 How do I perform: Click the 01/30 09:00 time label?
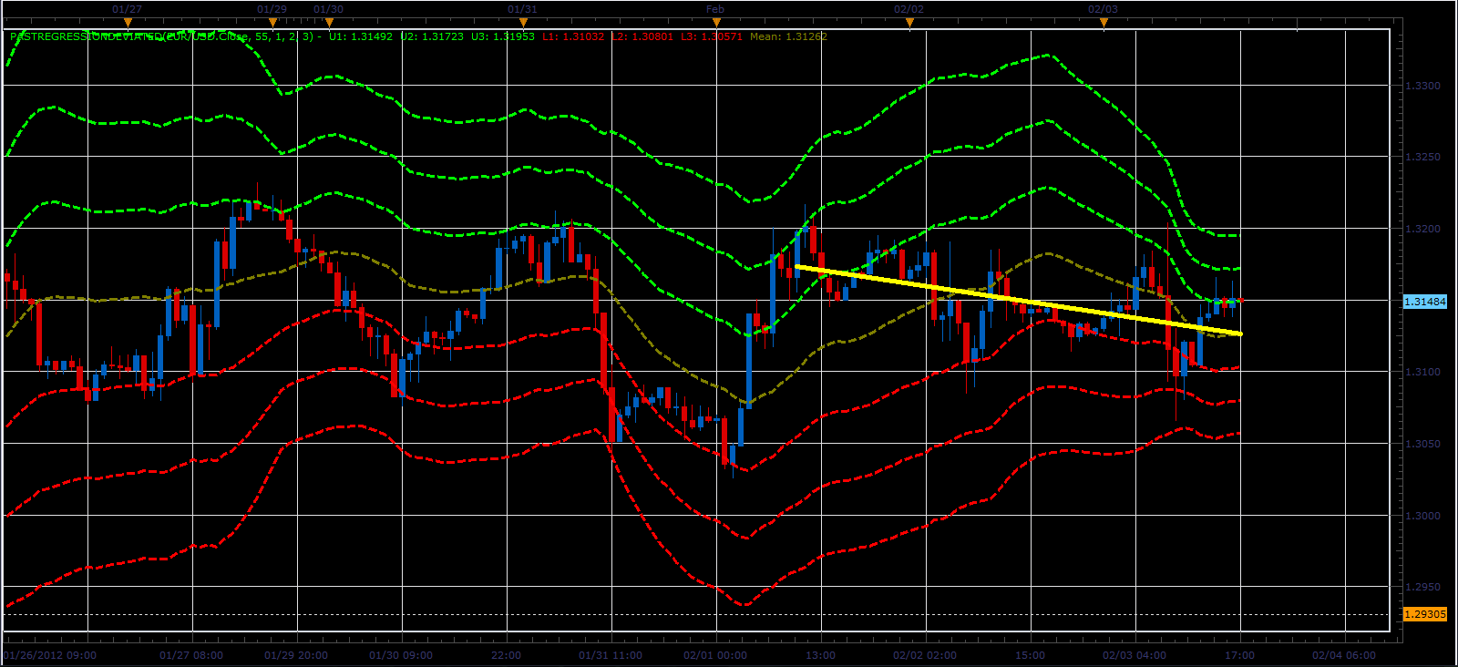[x=400, y=654]
